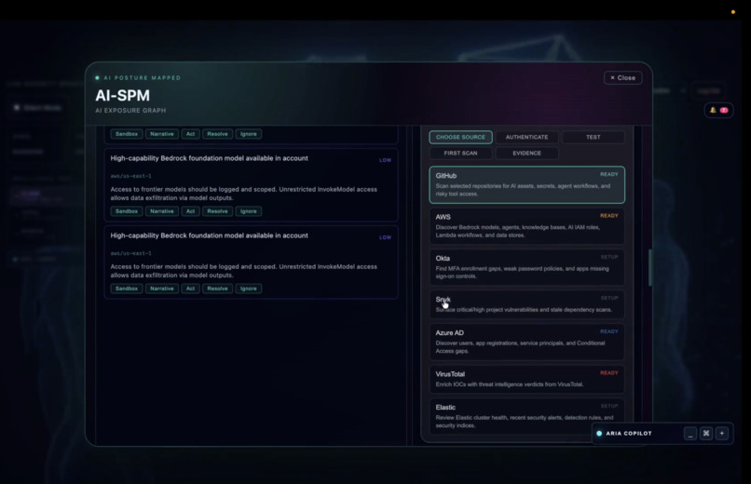This screenshot has width=751, height=484.
Task: Click the READY badge on the AWS card
Action: click(608, 216)
